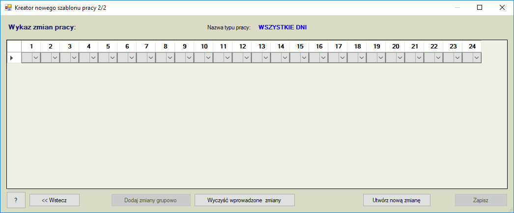
Task: Click the Zapisz button
Action: [481, 200]
